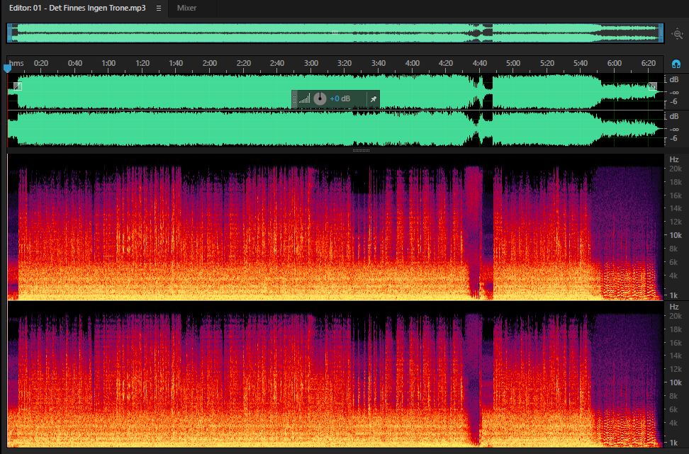Image resolution: width=689 pixels, height=454 pixels.
Task: Click the 0:20 mark on the time ruler
Action: (x=41, y=63)
